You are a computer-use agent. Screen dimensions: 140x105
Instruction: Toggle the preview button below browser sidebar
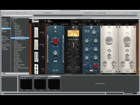4,73
